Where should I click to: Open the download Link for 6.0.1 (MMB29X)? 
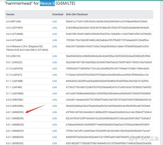pyautogui.click(x=55, y=137)
